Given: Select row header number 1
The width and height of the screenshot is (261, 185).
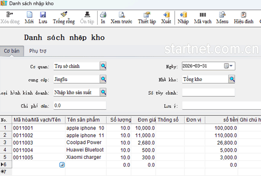Looking at the screenshot, I should click(6, 128).
